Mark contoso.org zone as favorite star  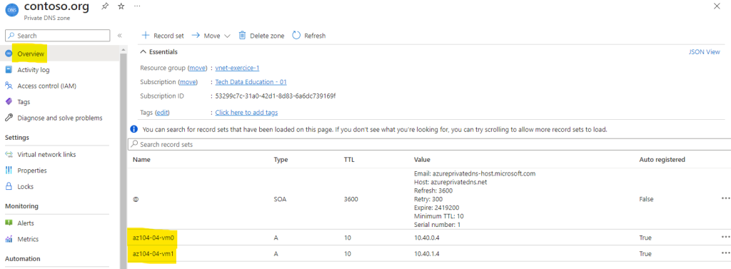point(121,6)
